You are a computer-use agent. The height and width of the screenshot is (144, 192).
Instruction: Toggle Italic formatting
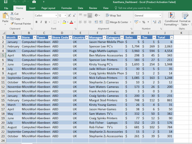tap(41, 22)
